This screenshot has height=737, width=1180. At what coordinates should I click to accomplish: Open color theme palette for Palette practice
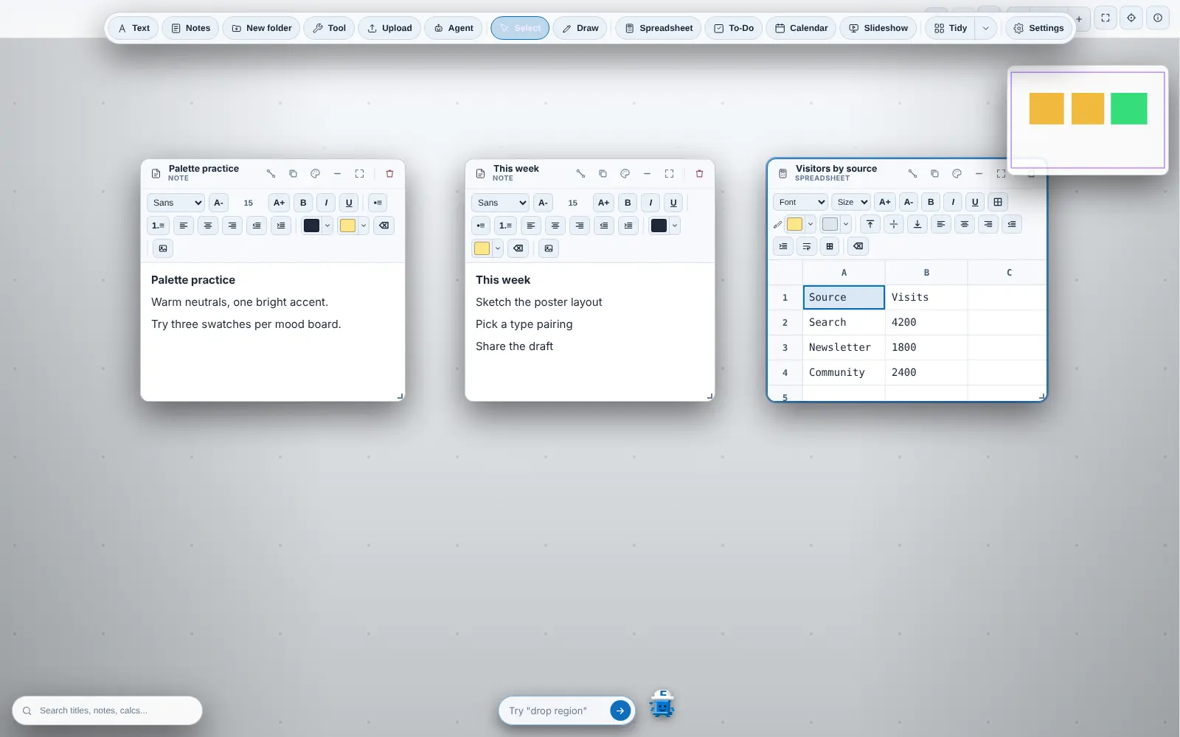click(x=315, y=174)
